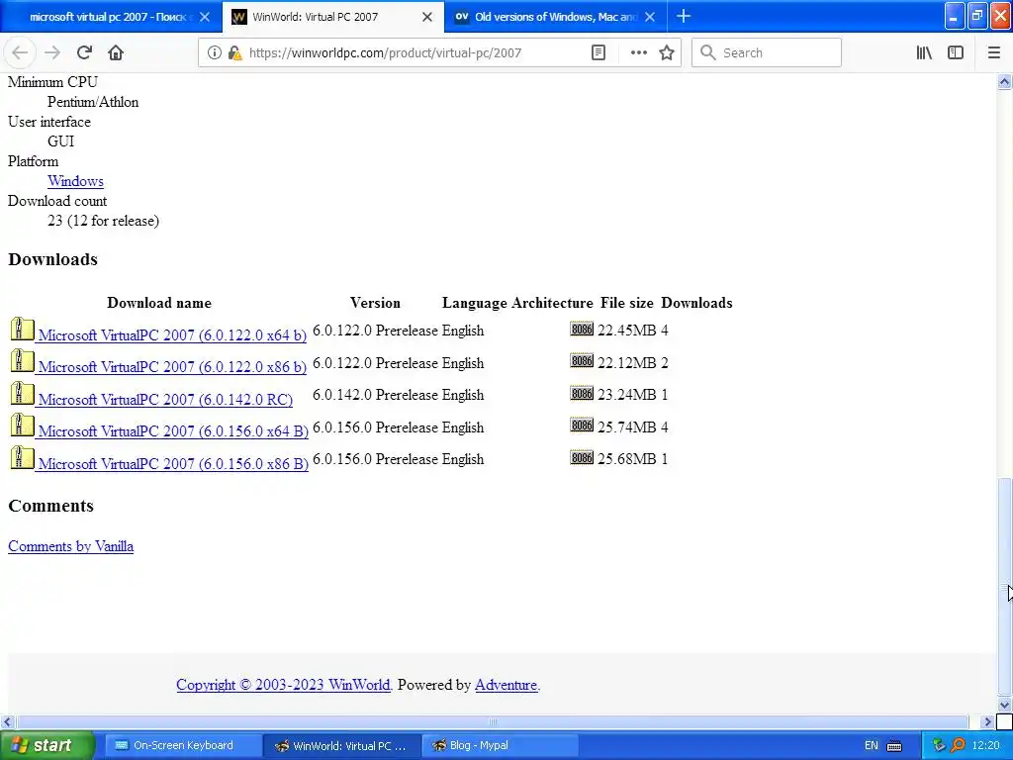Click the vertical scrollbar up arrow
1013x760 pixels.
(1004, 81)
